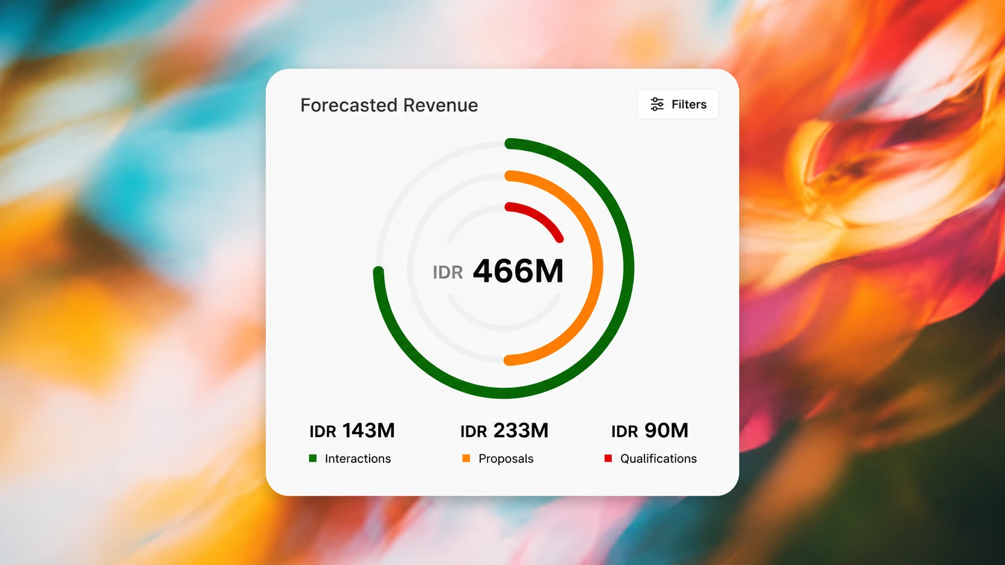Image resolution: width=1005 pixels, height=565 pixels.
Task: Click the 'IDR 233M' value
Action: pos(504,431)
